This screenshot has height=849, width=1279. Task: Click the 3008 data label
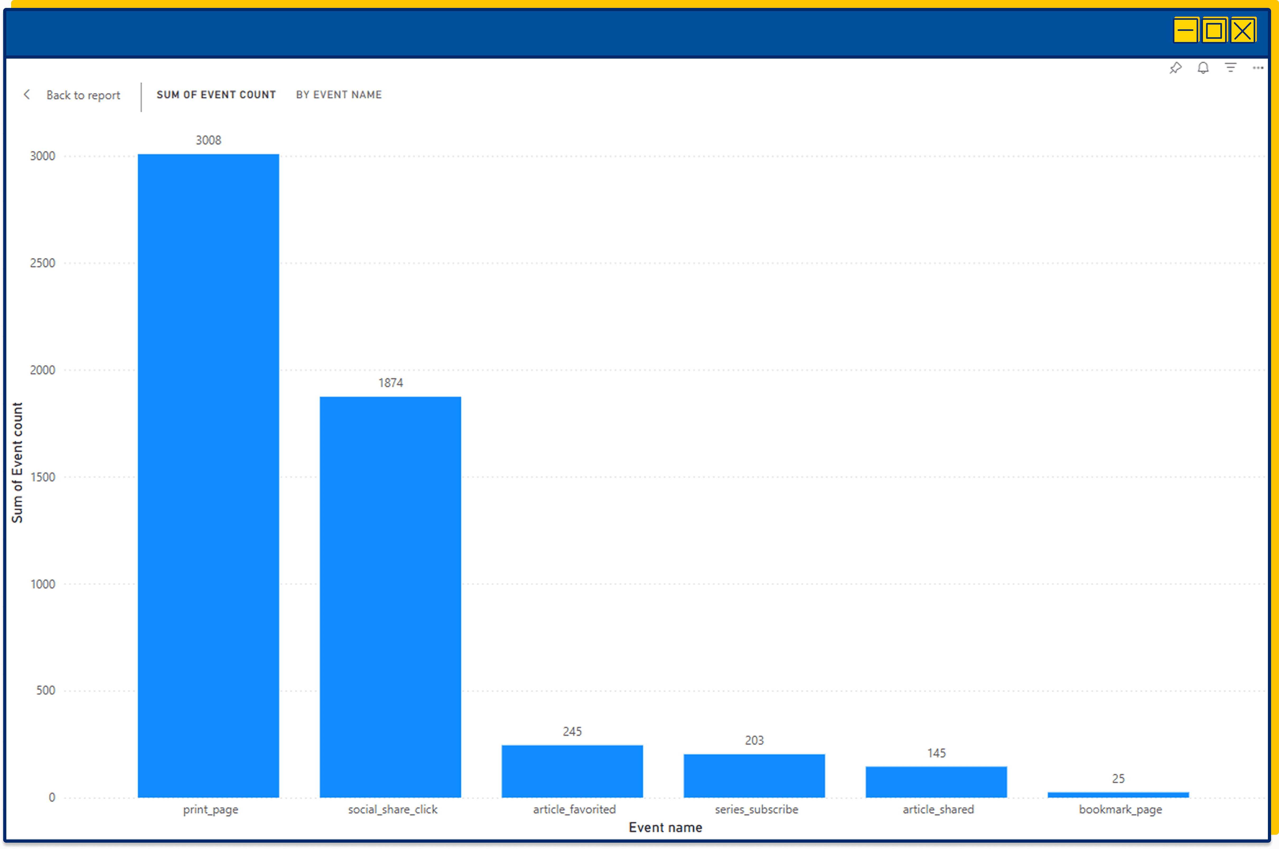point(208,140)
